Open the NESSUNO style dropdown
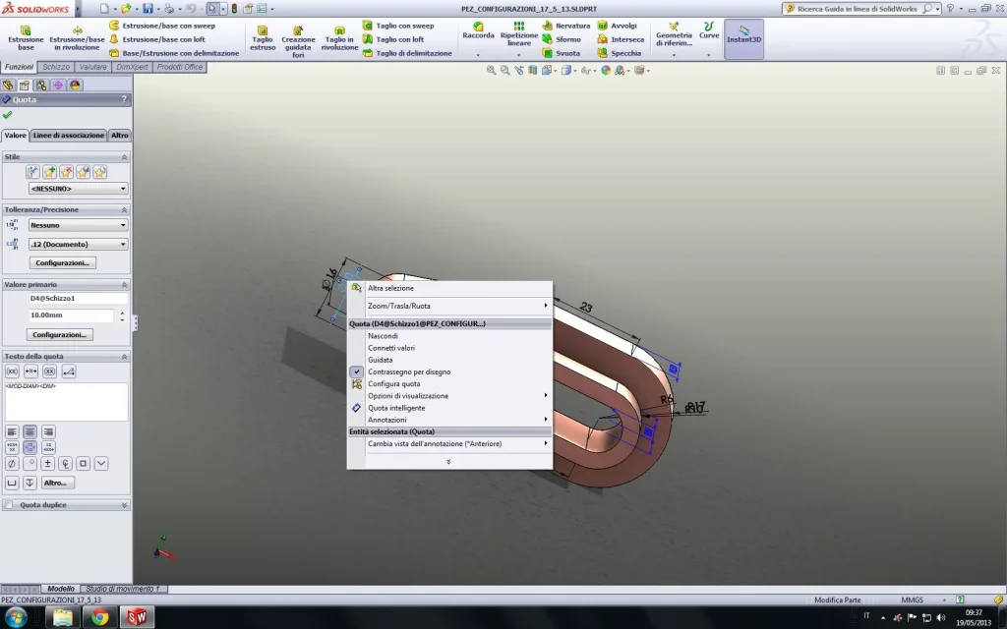 [x=78, y=188]
